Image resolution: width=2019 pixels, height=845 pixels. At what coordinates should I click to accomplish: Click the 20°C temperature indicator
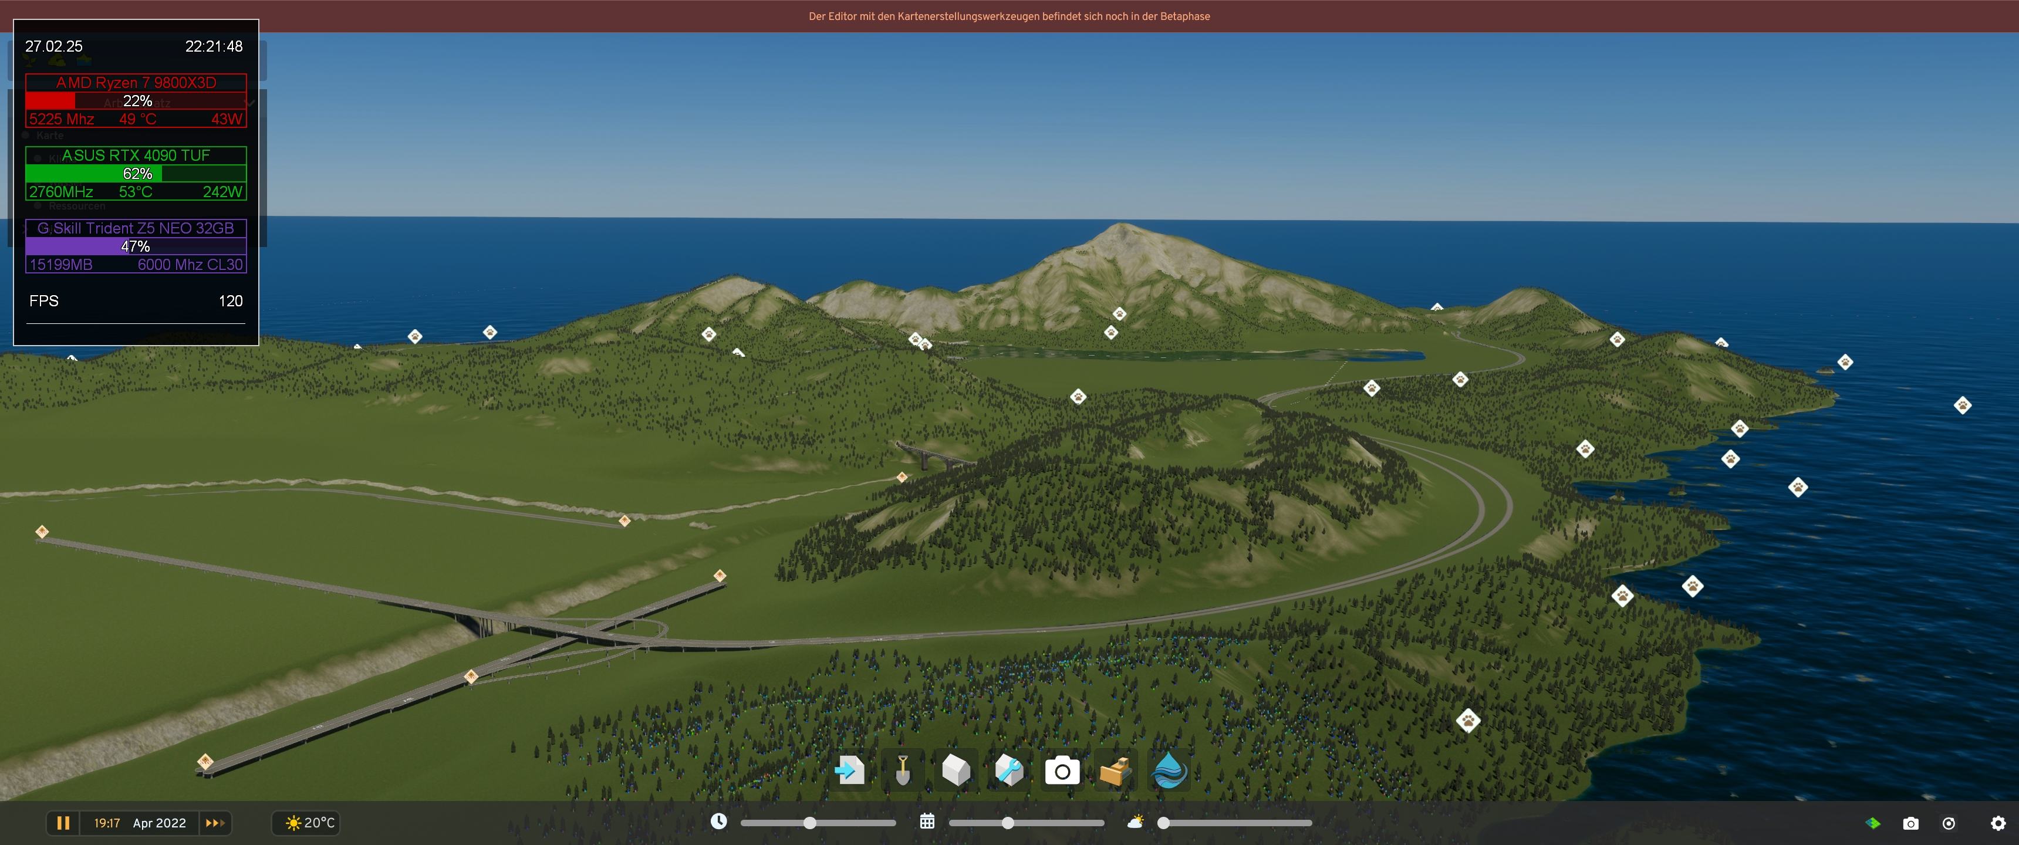[x=310, y=823]
